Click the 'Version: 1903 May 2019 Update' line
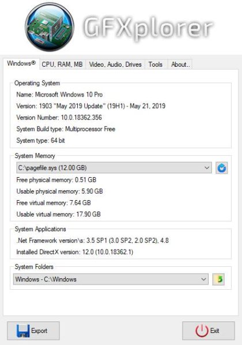 click(91, 106)
